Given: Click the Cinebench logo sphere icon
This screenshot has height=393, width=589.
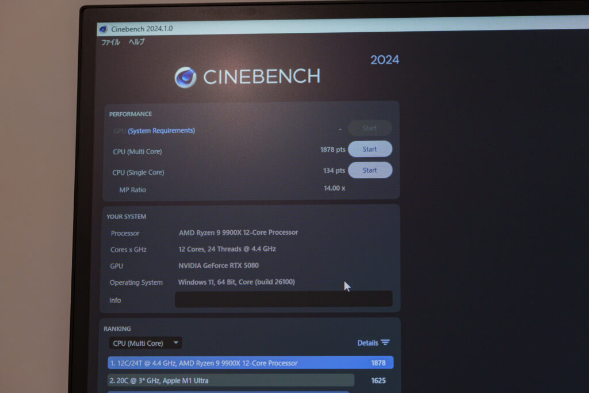Looking at the screenshot, I should pyautogui.click(x=186, y=78).
